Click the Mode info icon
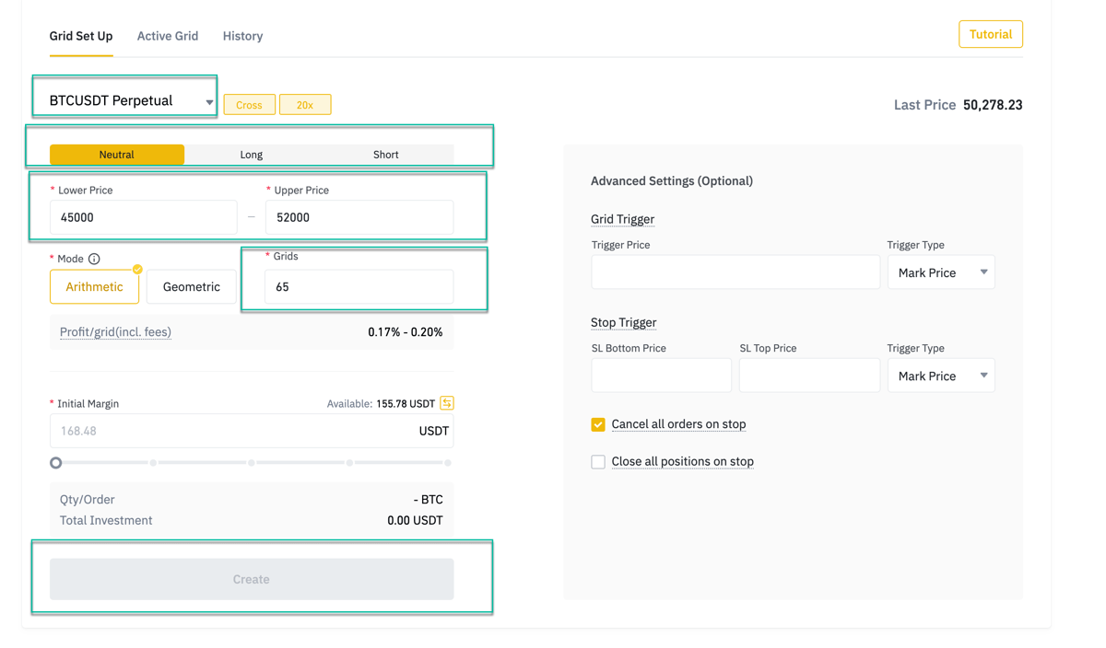This screenshot has height=648, width=1106. pyautogui.click(x=94, y=260)
